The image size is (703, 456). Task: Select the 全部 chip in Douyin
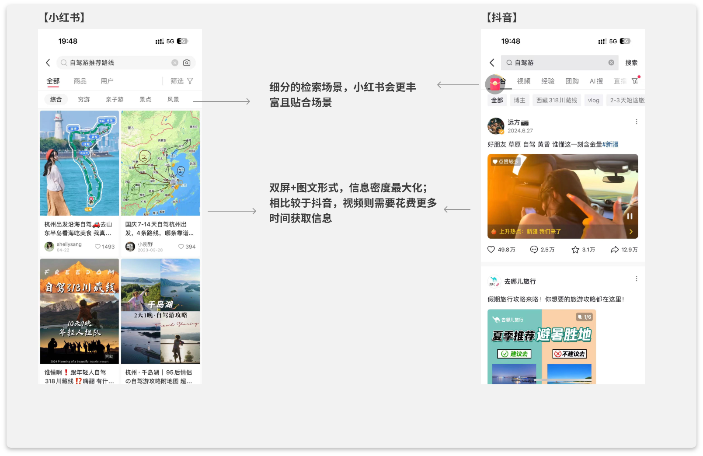(x=497, y=100)
